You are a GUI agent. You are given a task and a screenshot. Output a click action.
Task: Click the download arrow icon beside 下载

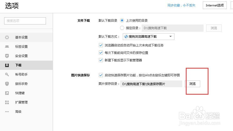tap(7, 65)
